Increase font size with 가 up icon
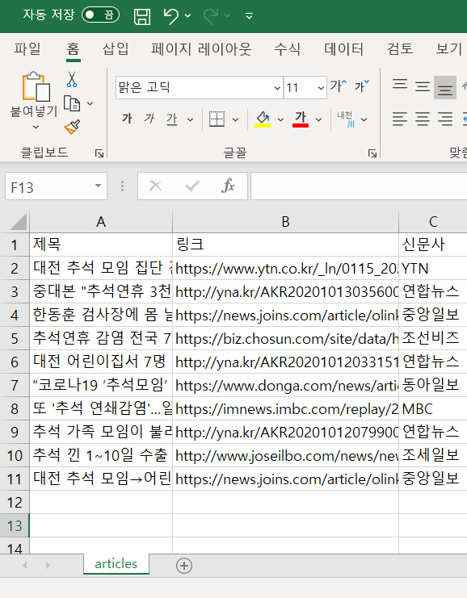The width and height of the screenshot is (467, 598). [339, 86]
